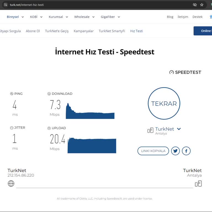Screen dimensions: 212x212
Task: Click the blue Online button
Action: coord(203,31)
